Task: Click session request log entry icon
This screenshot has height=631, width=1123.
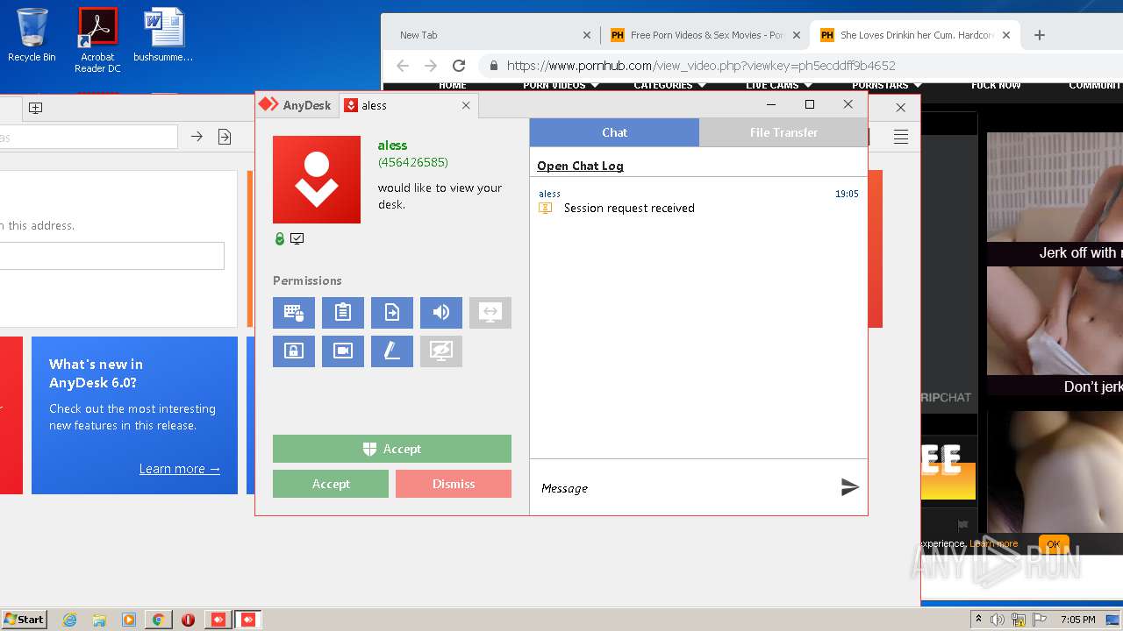Action: point(545,208)
